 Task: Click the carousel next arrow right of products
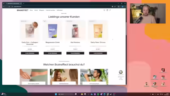pos(113,39)
